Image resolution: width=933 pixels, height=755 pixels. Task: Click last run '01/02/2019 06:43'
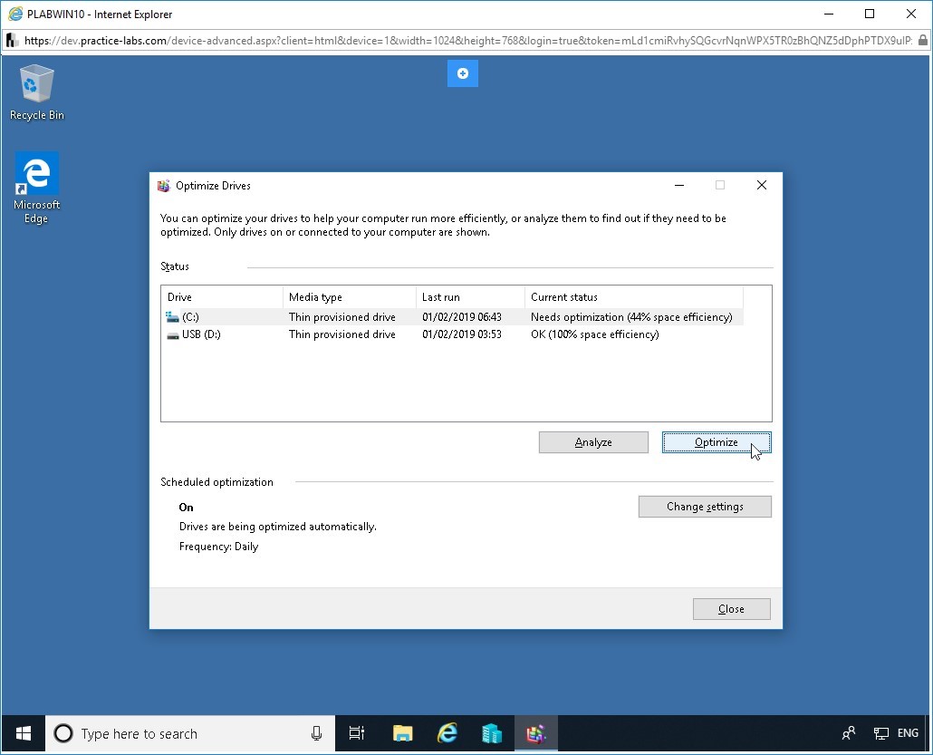462,316
